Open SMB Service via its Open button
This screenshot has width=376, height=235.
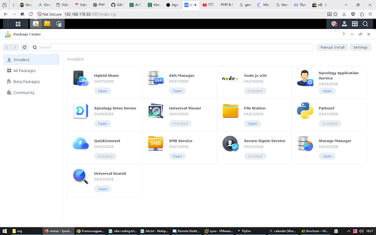[x=178, y=156]
